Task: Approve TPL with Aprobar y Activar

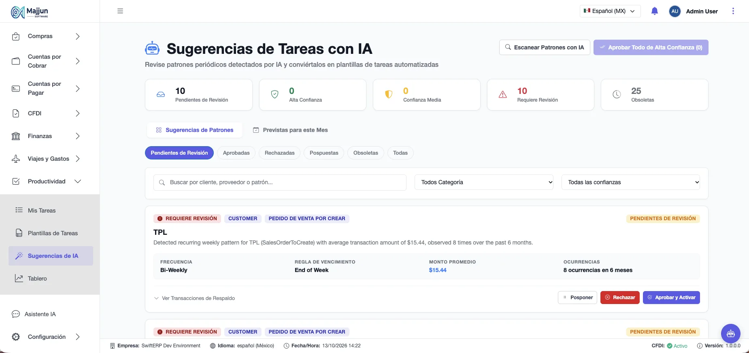Action: [x=671, y=298]
